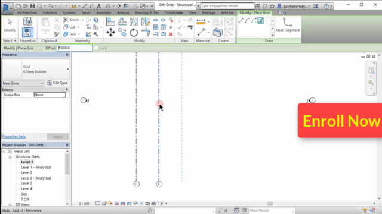The width and height of the screenshot is (382, 214).
Task: Open the Join geometry dropdown
Action: tap(79, 34)
